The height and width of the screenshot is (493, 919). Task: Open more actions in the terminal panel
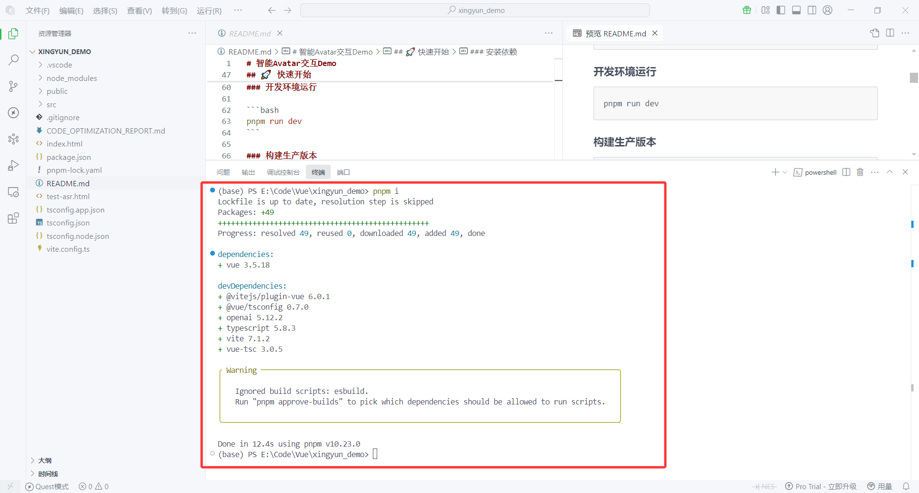875,172
